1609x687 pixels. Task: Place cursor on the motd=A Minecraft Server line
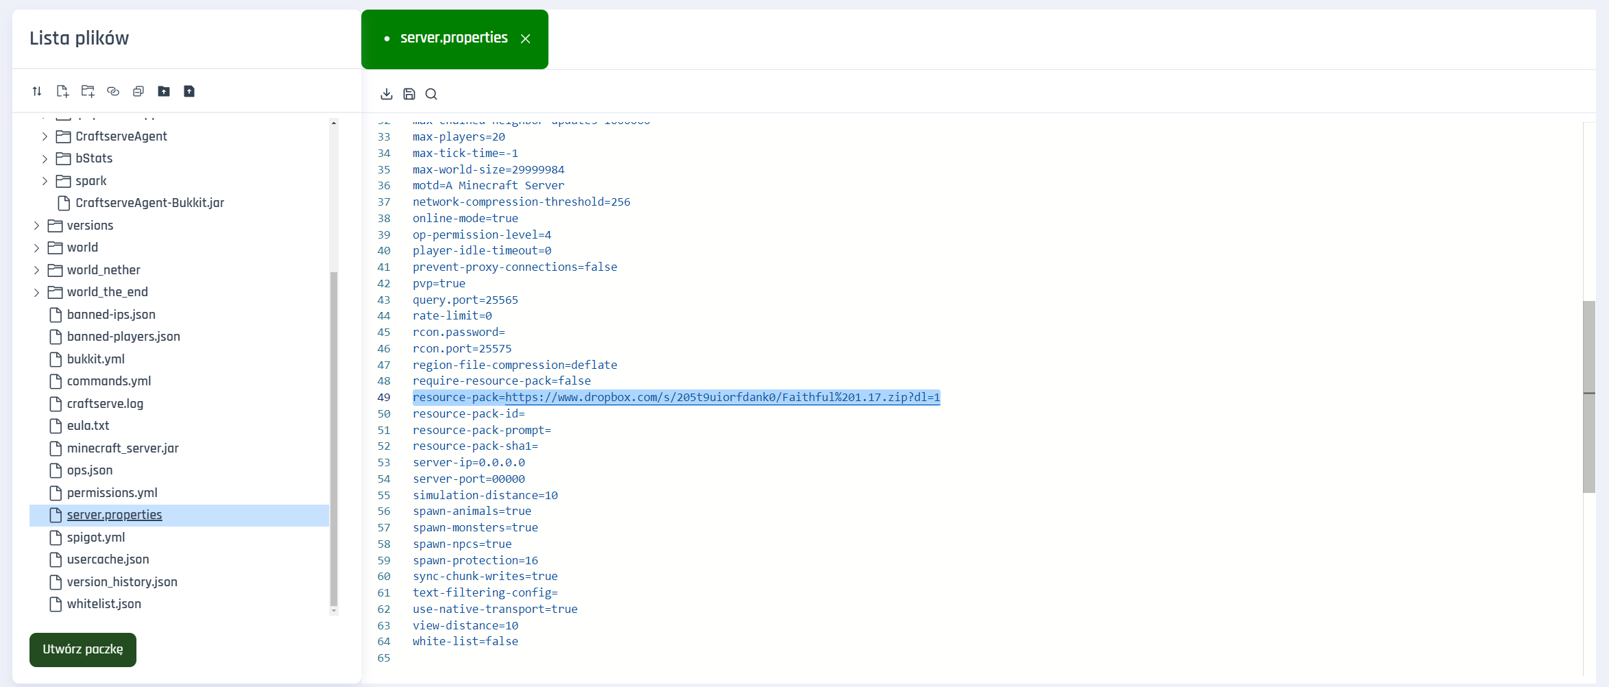tap(488, 186)
